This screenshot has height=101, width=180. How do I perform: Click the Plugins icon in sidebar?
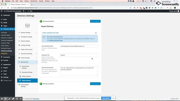(x=2, y=68)
